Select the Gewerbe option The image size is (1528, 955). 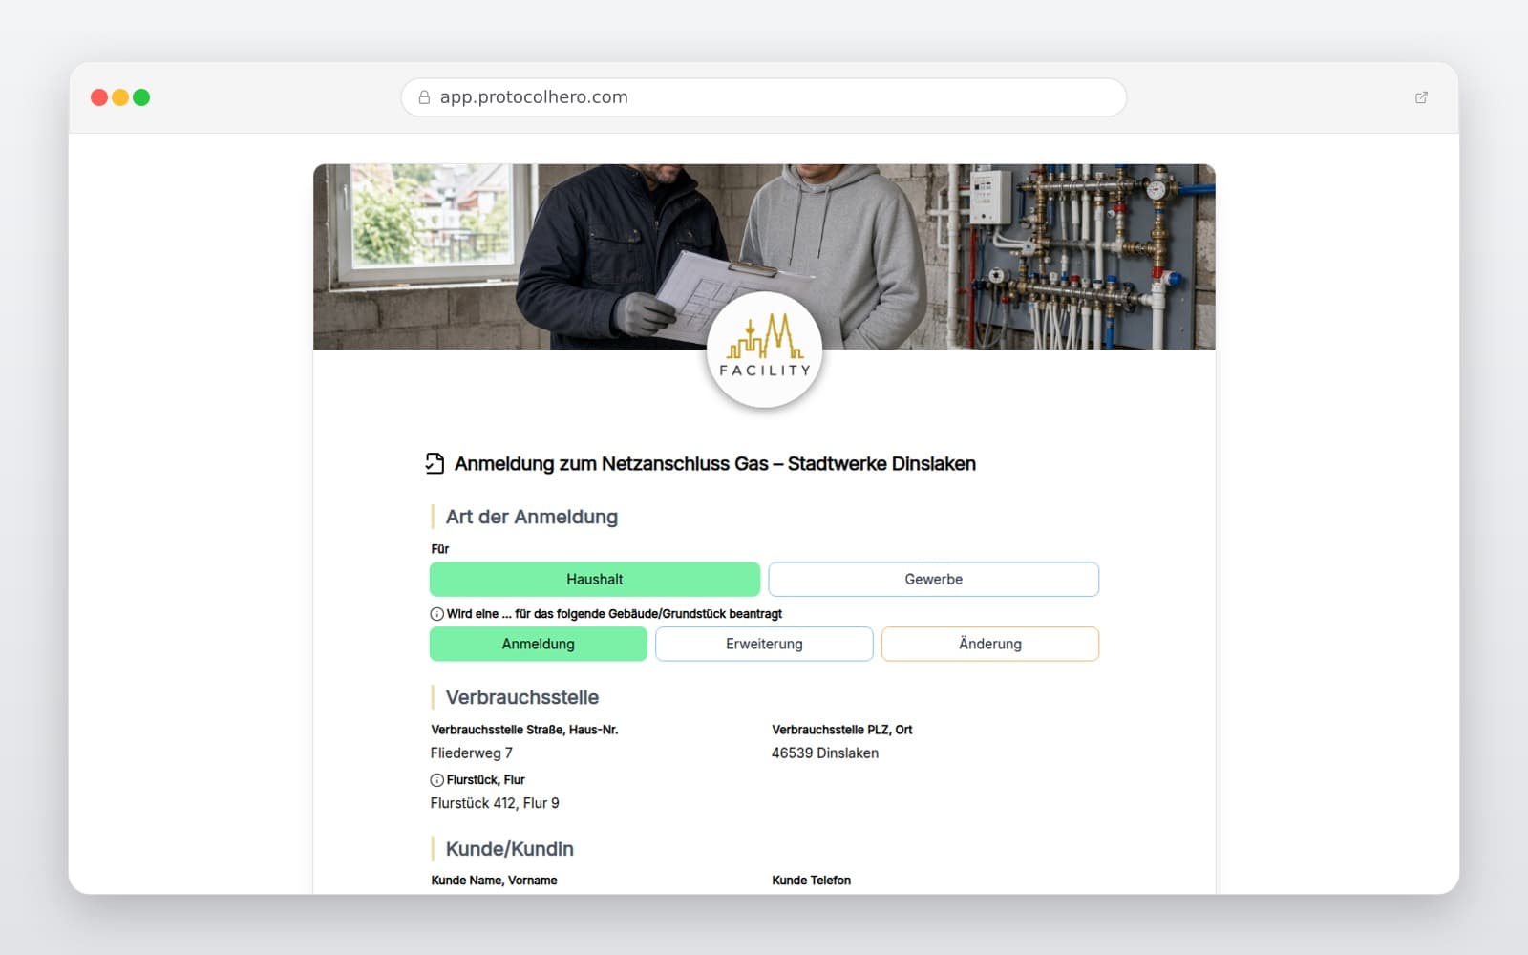click(x=933, y=580)
